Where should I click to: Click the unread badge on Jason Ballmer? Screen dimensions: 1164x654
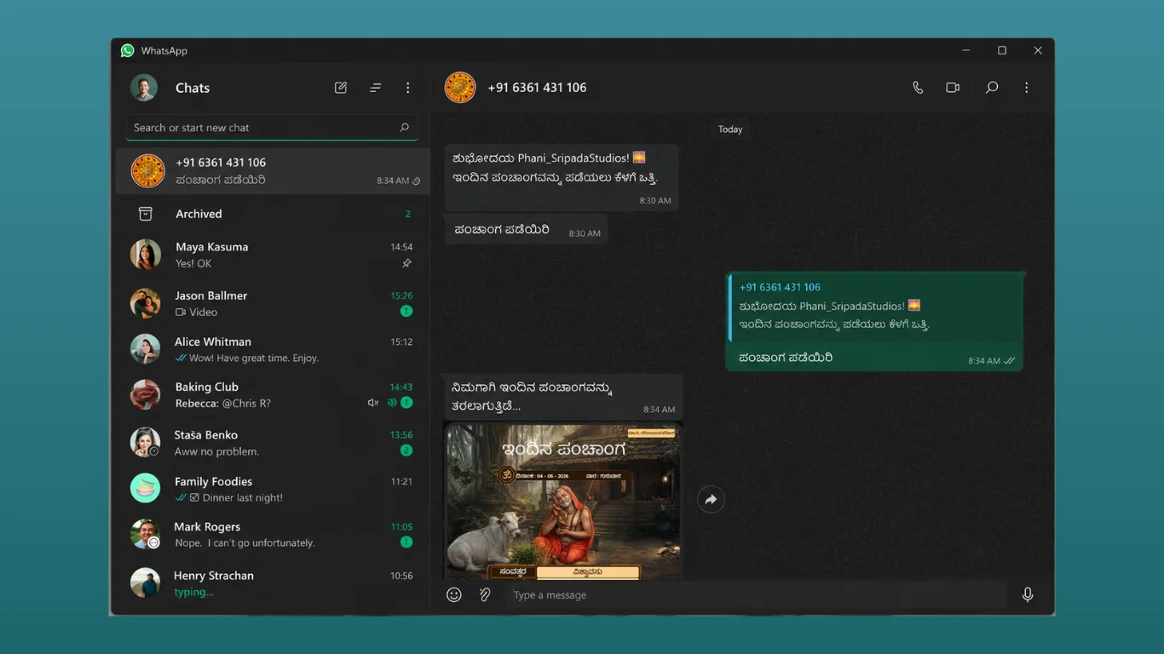tap(406, 312)
